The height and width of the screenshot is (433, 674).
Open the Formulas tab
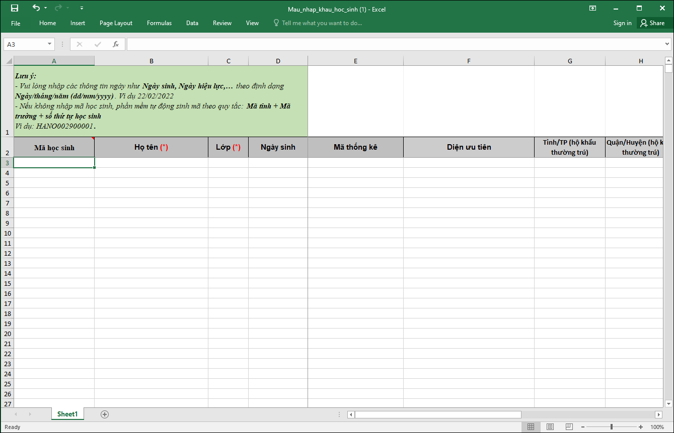tap(160, 23)
